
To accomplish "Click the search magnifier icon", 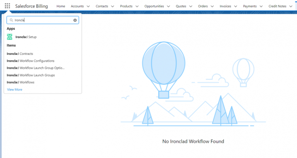I will pos(11,20).
